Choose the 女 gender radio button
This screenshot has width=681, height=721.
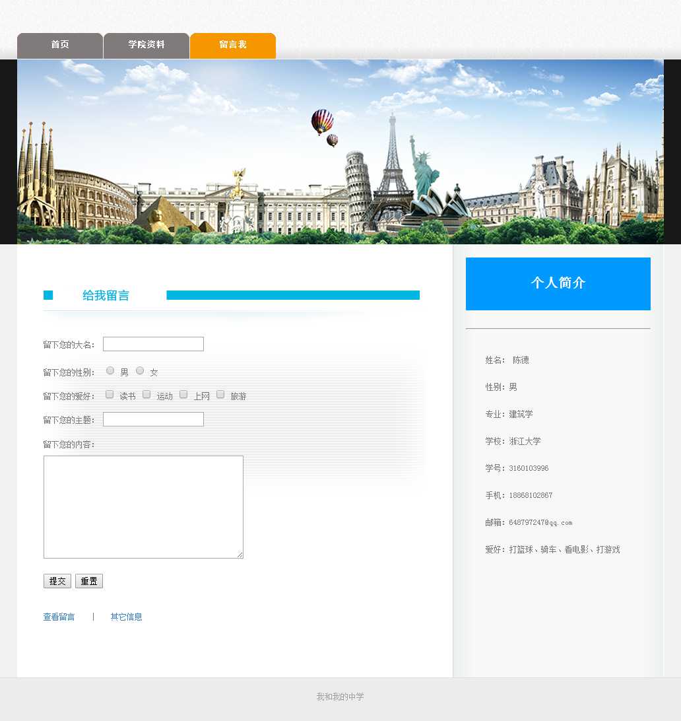140,371
